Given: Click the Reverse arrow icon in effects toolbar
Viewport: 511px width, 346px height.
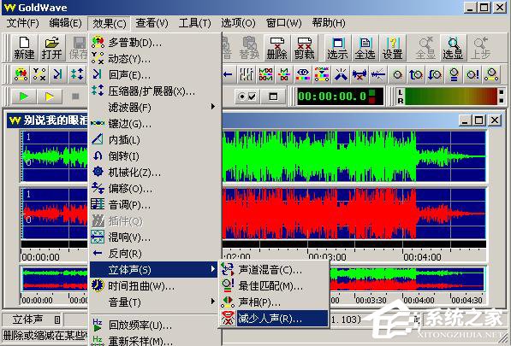Looking at the screenshot, I should tap(229, 74).
